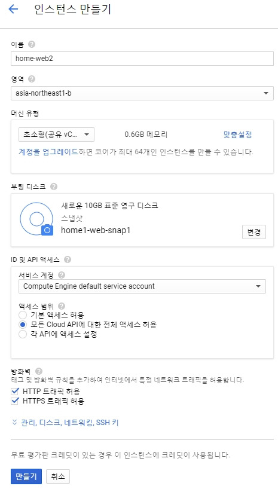Select 각 API에 액세스 설정 radio option
Viewport: 278px width, 492px height.
(x=23, y=334)
